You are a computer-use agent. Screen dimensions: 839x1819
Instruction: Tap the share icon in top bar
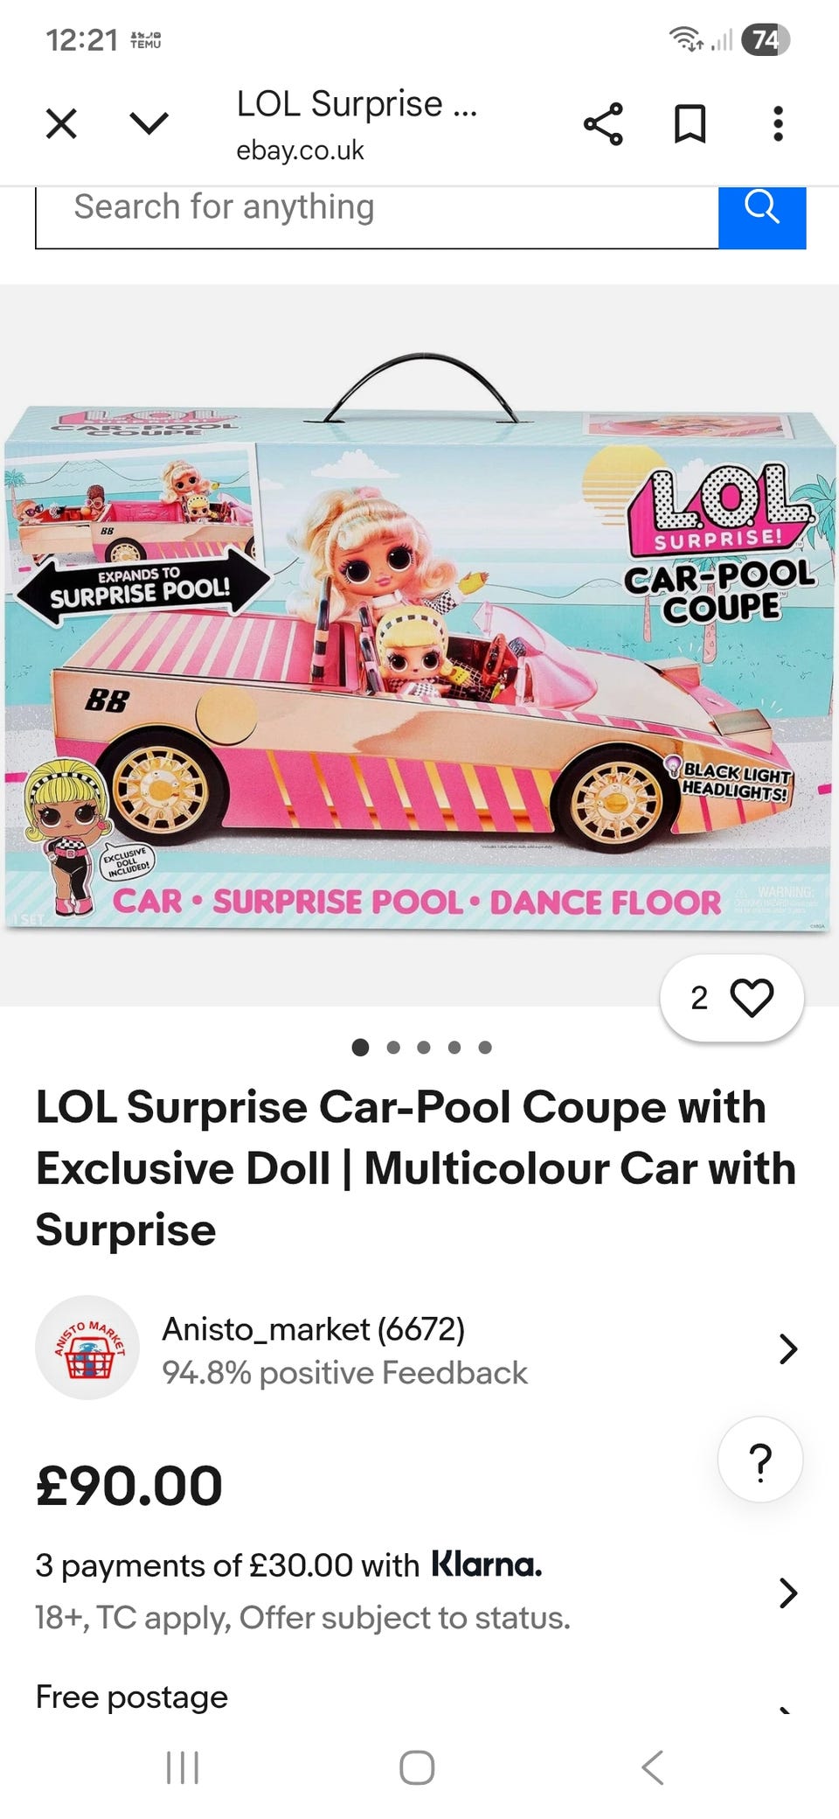tap(603, 123)
